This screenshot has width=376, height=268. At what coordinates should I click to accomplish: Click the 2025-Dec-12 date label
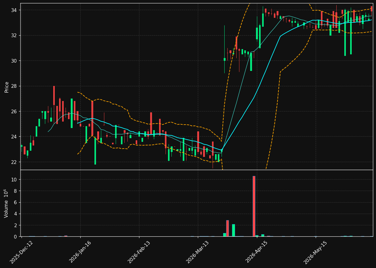(21, 252)
